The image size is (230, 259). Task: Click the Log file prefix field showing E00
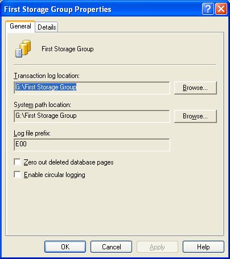[92, 145]
